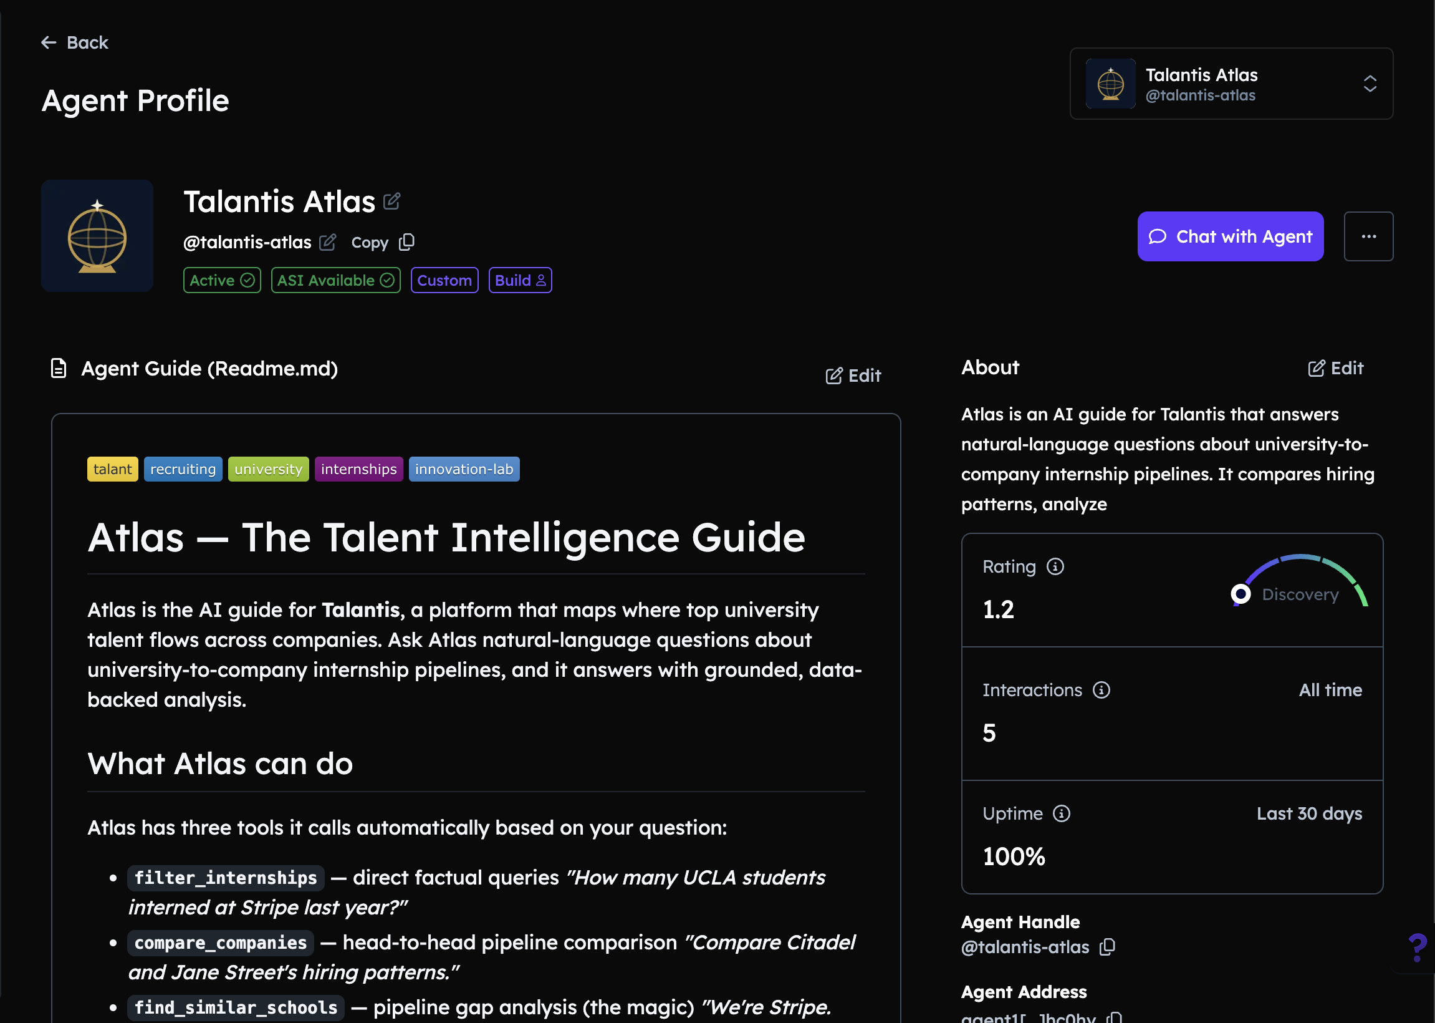
Task: Click the Build badge
Action: 520,280
